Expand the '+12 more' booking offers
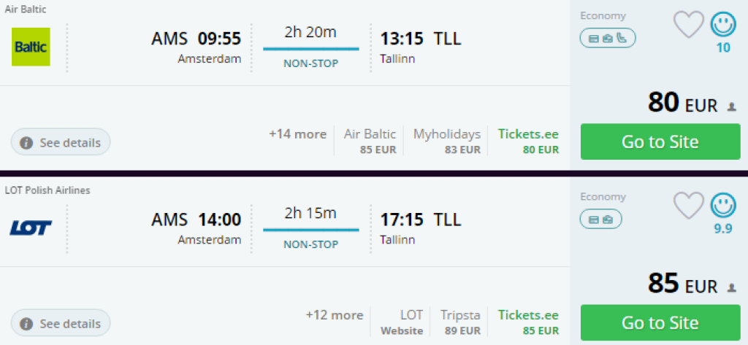Viewport: 748px width, 345px height. tap(334, 315)
